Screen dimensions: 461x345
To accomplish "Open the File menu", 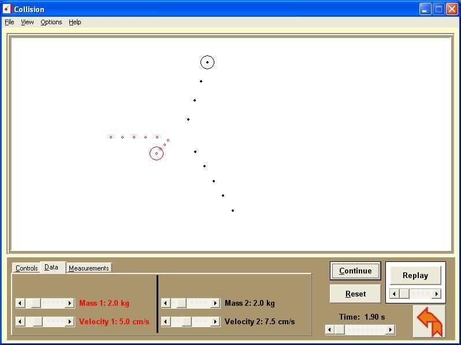I will coord(9,22).
